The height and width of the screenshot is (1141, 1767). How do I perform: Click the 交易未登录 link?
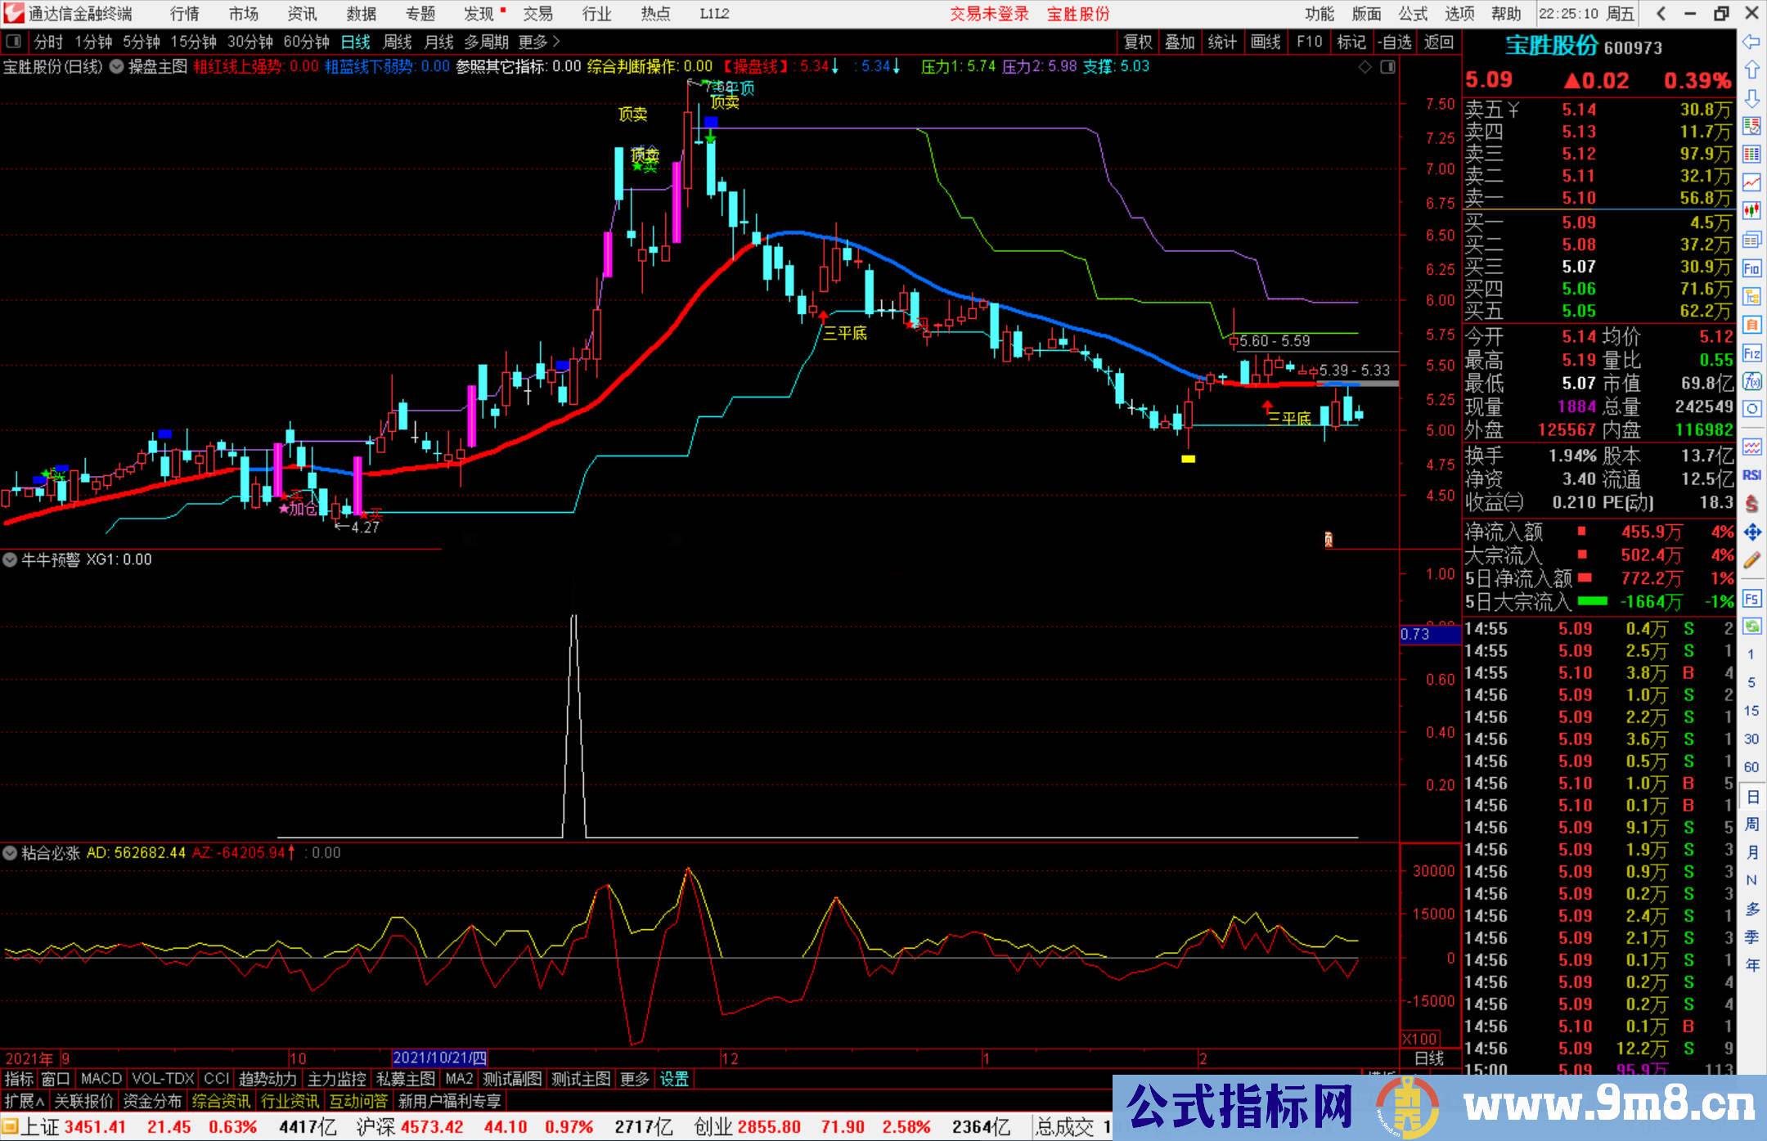point(988,14)
